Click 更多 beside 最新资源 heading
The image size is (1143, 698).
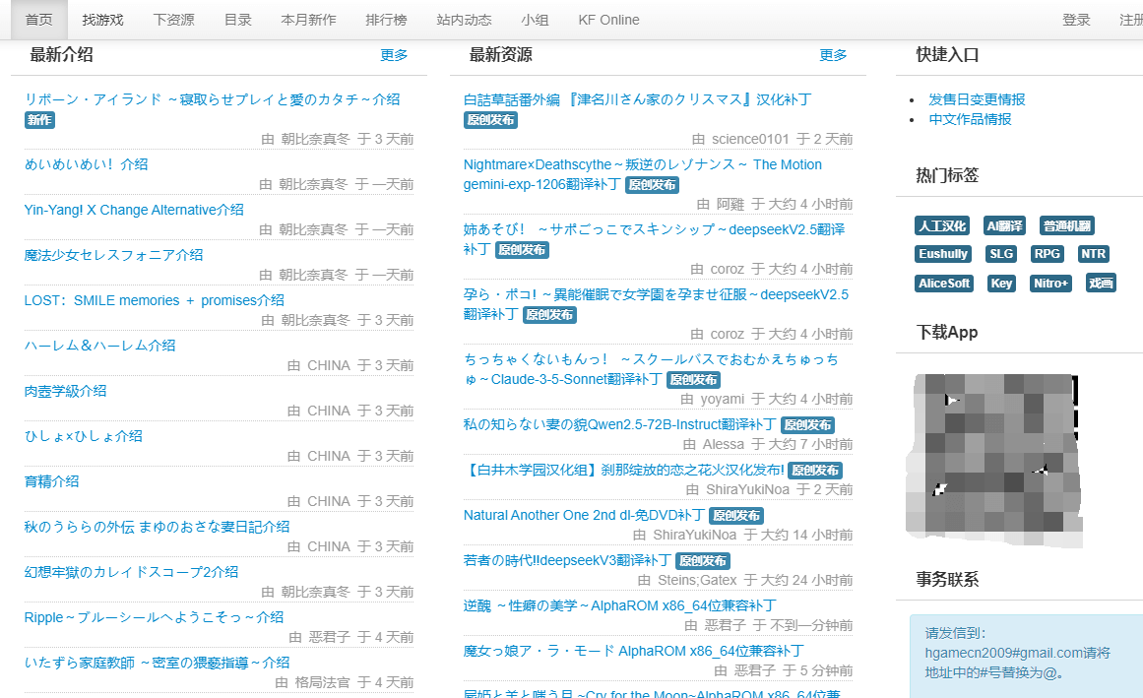coord(833,55)
